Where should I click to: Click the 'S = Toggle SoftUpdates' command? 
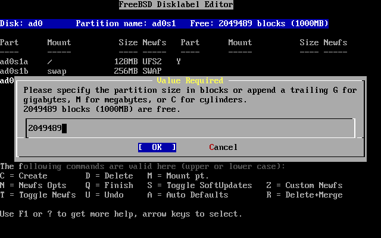pos(200,186)
